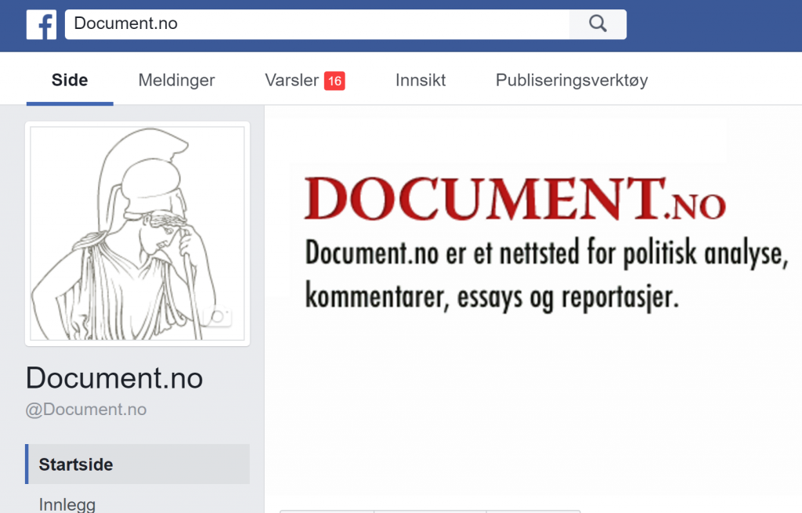This screenshot has width=802, height=513.
Task: Switch to the Innsikt tab
Action: 421,80
